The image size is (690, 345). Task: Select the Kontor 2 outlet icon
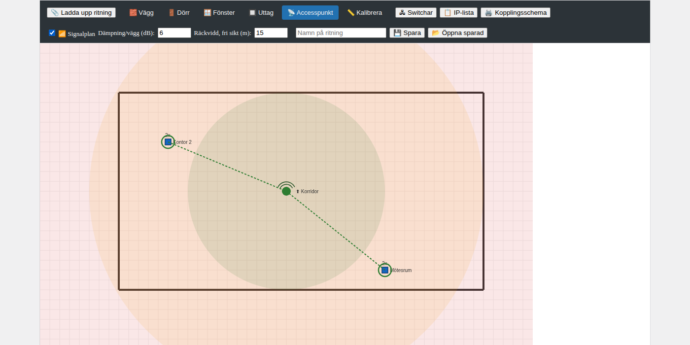(x=168, y=142)
